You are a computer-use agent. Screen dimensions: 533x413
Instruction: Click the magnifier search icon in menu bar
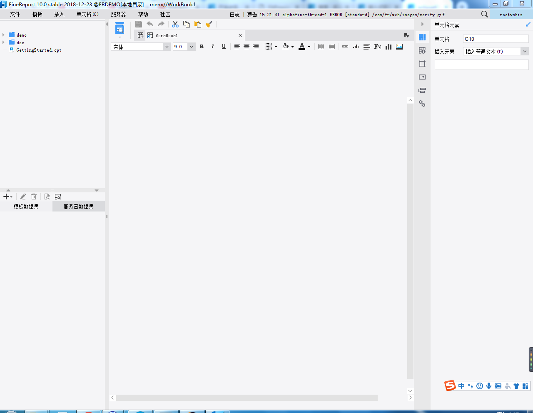[484, 14]
